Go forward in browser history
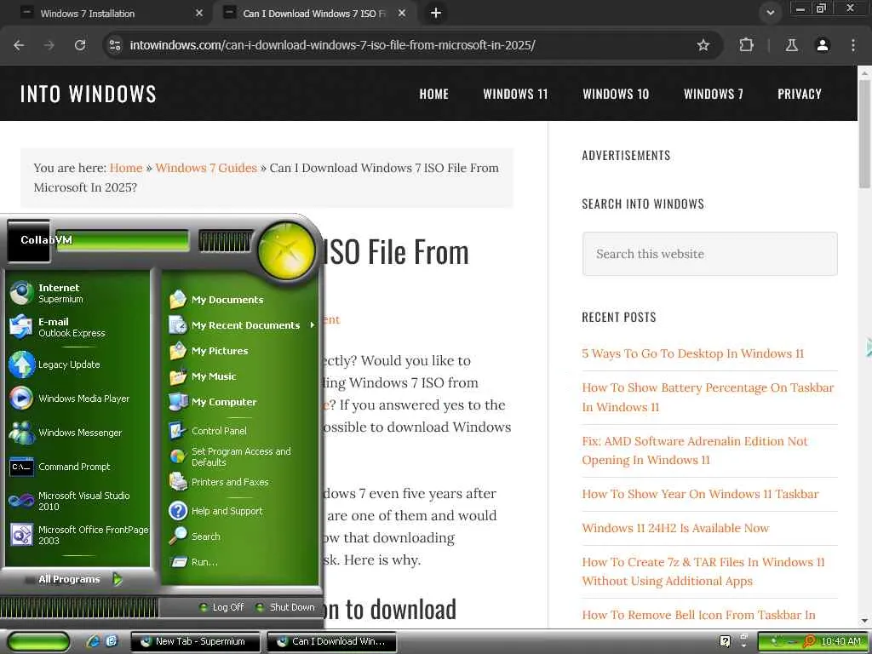Viewport: 872px width, 654px height. coord(49,45)
